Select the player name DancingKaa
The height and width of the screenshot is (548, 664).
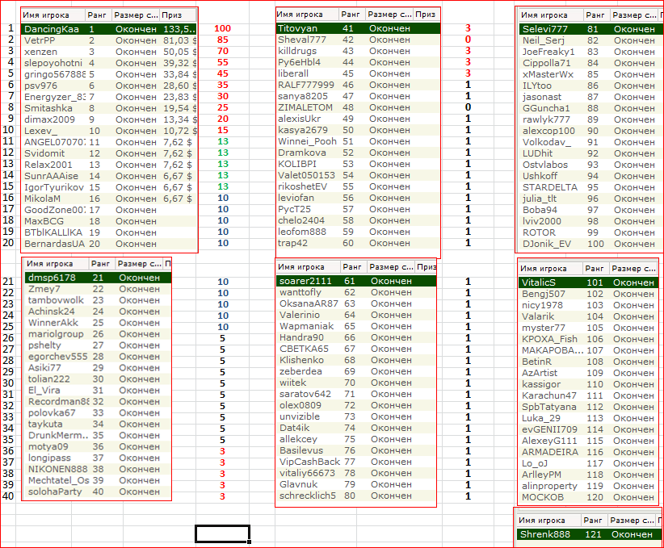[51, 29]
